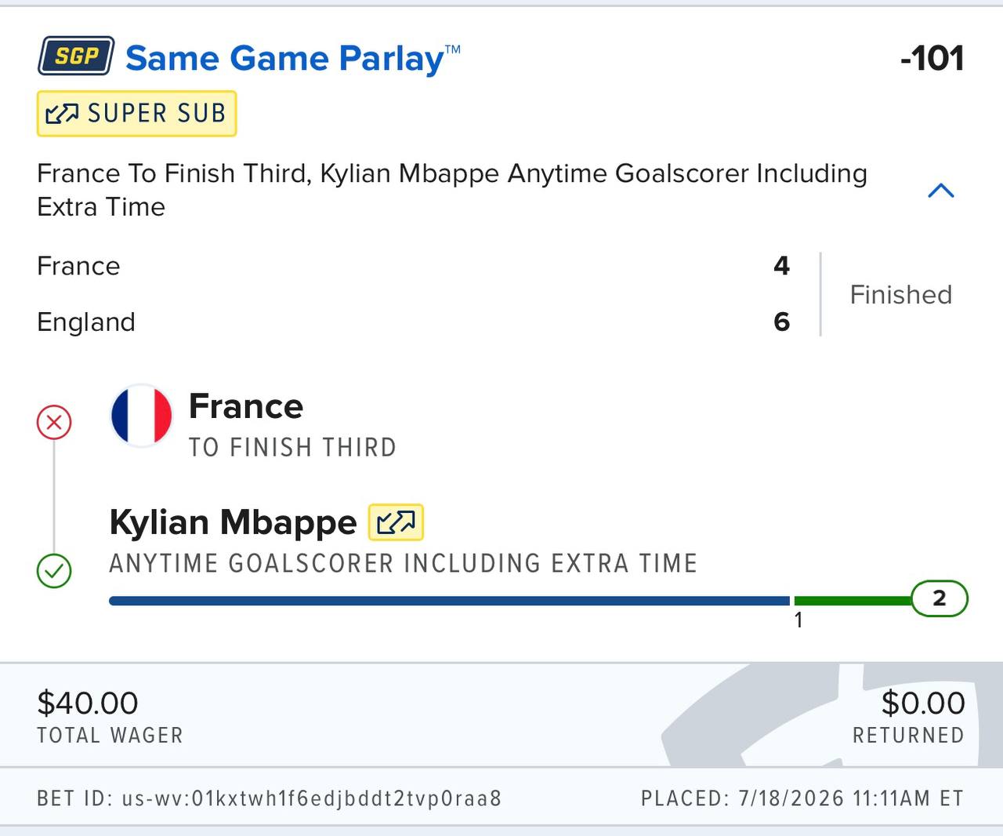The image size is (1003, 836).
Task: Select the France To Finish Third leg
Action: click(292, 424)
